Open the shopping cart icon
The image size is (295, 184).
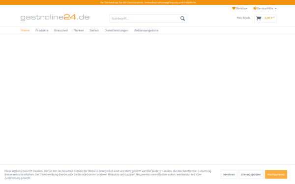pos(259,18)
